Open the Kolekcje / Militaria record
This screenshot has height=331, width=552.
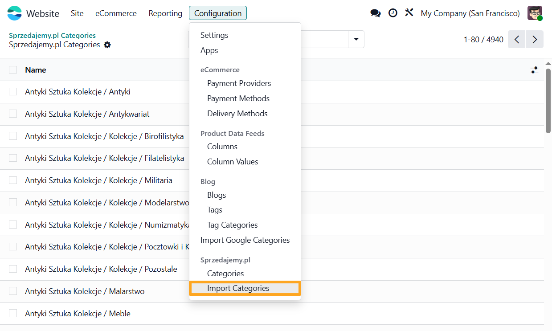coord(98,180)
